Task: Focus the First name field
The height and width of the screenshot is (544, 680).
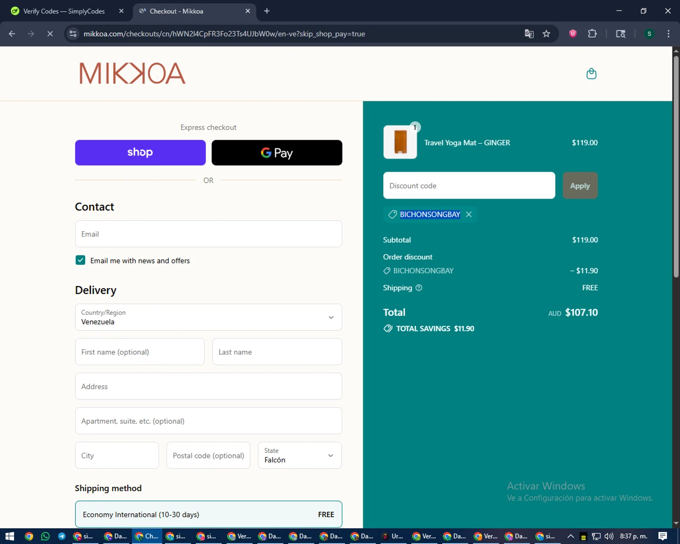Action: [x=140, y=352]
